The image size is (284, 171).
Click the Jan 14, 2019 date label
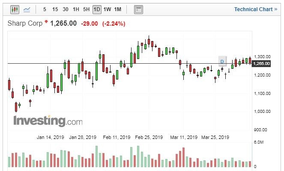pyautogui.click(x=51, y=137)
